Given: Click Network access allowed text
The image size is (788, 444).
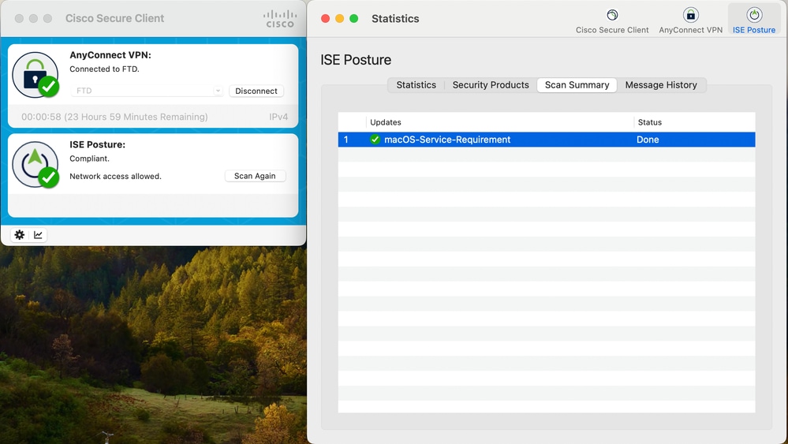Looking at the screenshot, I should tap(115, 177).
